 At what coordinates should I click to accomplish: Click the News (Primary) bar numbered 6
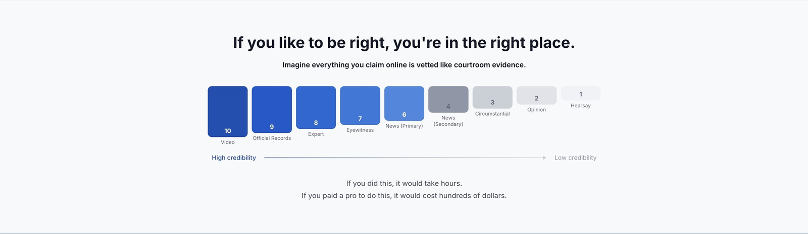404,103
